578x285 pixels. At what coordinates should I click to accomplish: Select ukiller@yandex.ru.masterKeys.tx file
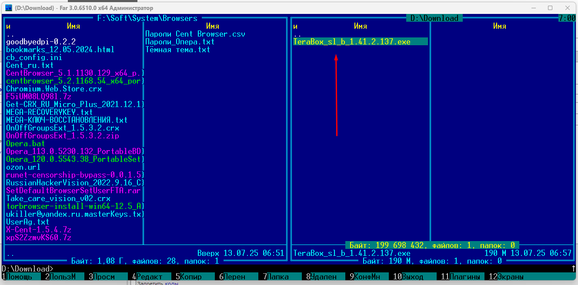[x=74, y=214]
